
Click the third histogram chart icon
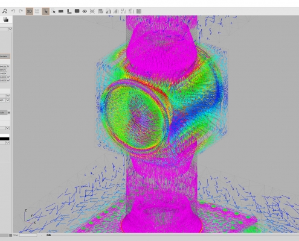coord(116,11)
